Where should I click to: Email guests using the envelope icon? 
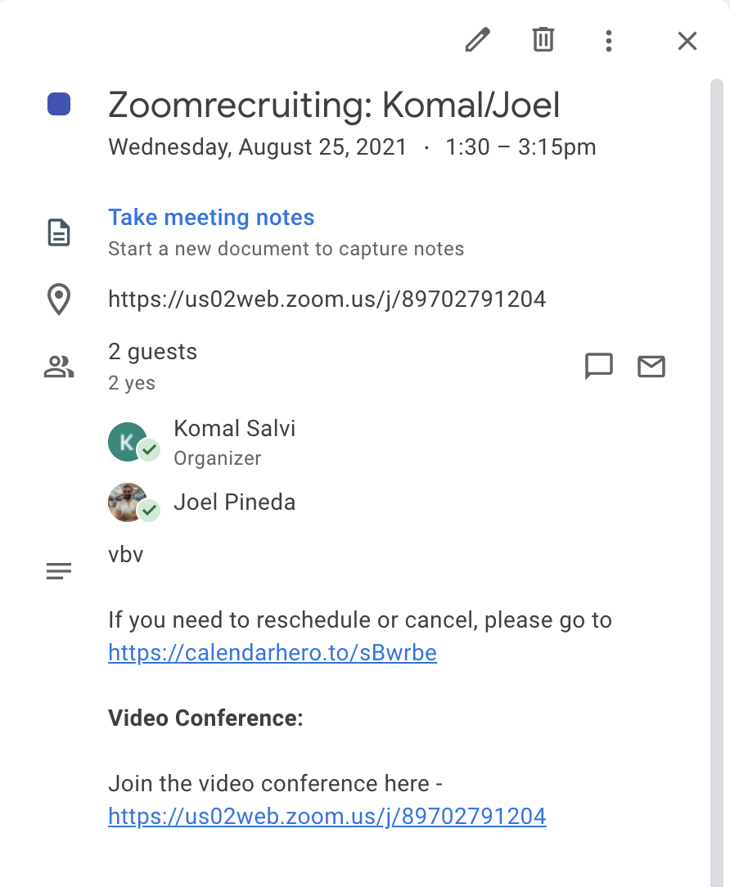click(x=651, y=367)
